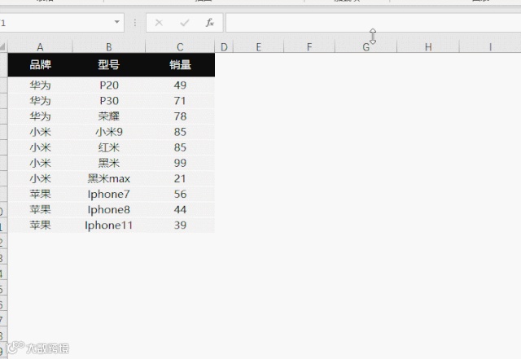
Task: Select sales value 78 cell
Action: [x=180, y=116]
